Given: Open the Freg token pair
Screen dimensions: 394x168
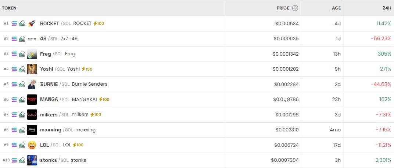Looking at the screenshot, I should (x=46, y=54).
